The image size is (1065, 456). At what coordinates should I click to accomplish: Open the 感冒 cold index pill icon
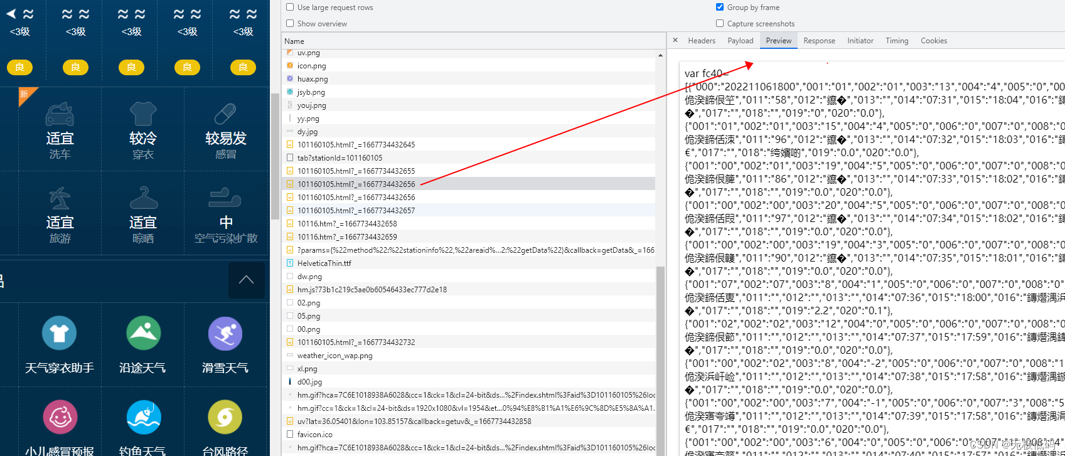pos(225,115)
